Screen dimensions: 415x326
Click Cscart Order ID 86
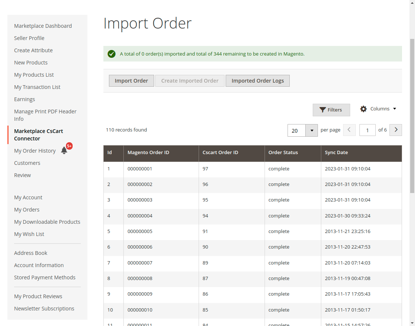[x=205, y=294]
